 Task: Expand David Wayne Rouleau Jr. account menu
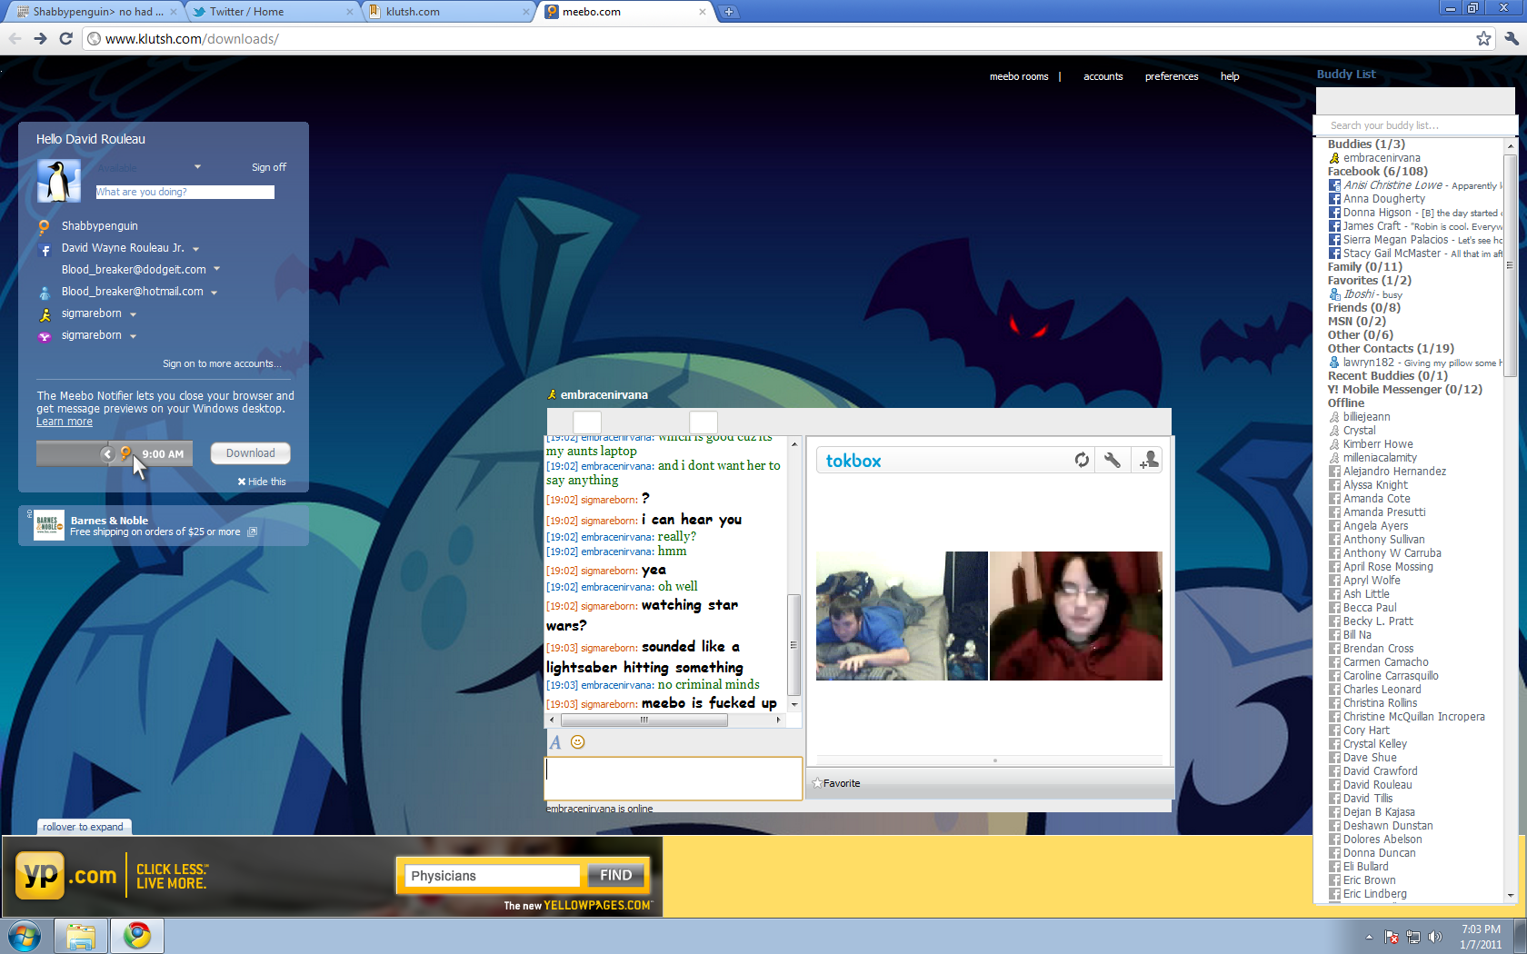[195, 249]
